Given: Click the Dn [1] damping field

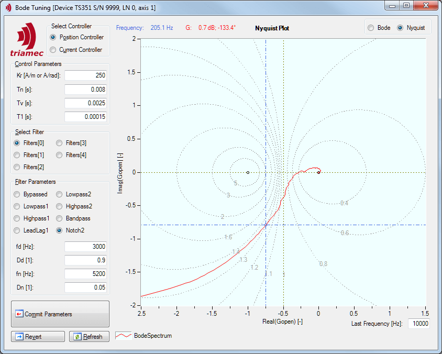Looking at the screenshot, I should click(x=85, y=287).
